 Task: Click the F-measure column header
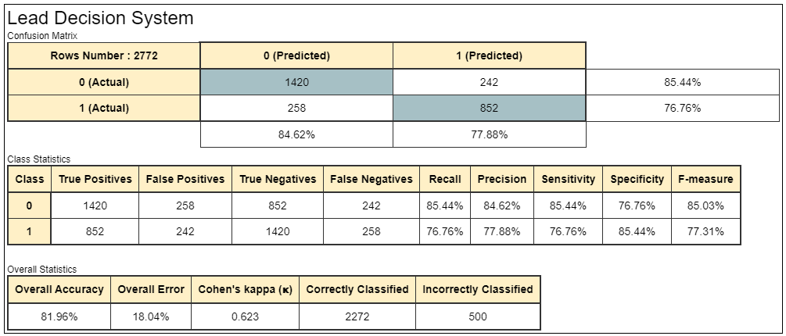[705, 179]
